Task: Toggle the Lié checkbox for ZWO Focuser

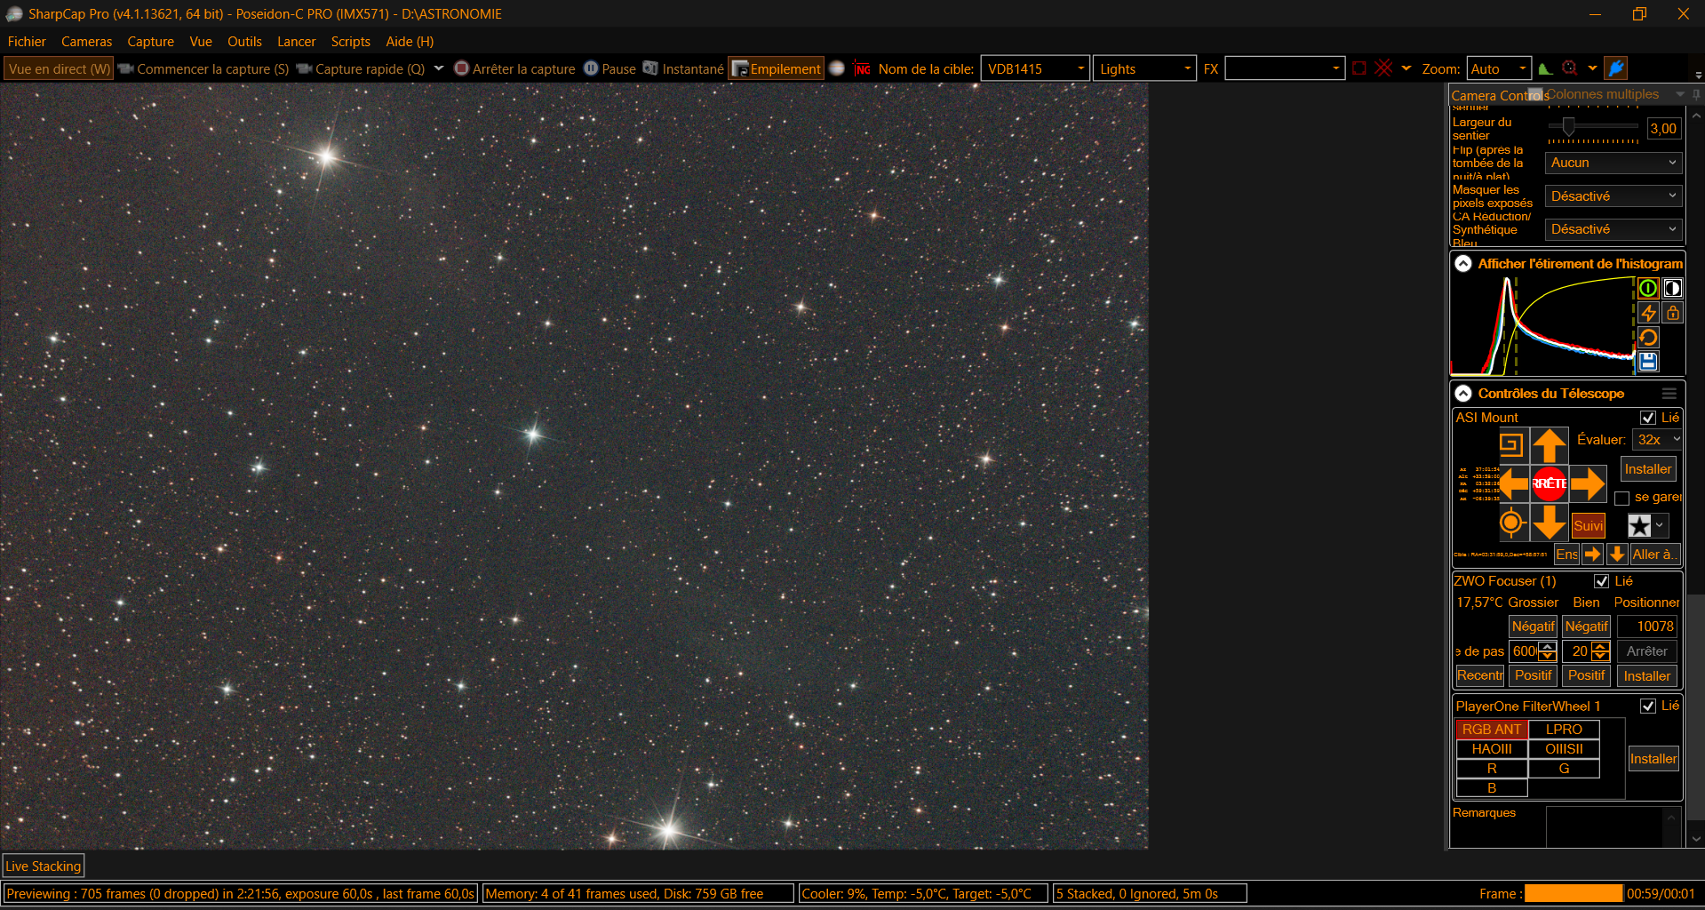Action: [x=1602, y=581]
